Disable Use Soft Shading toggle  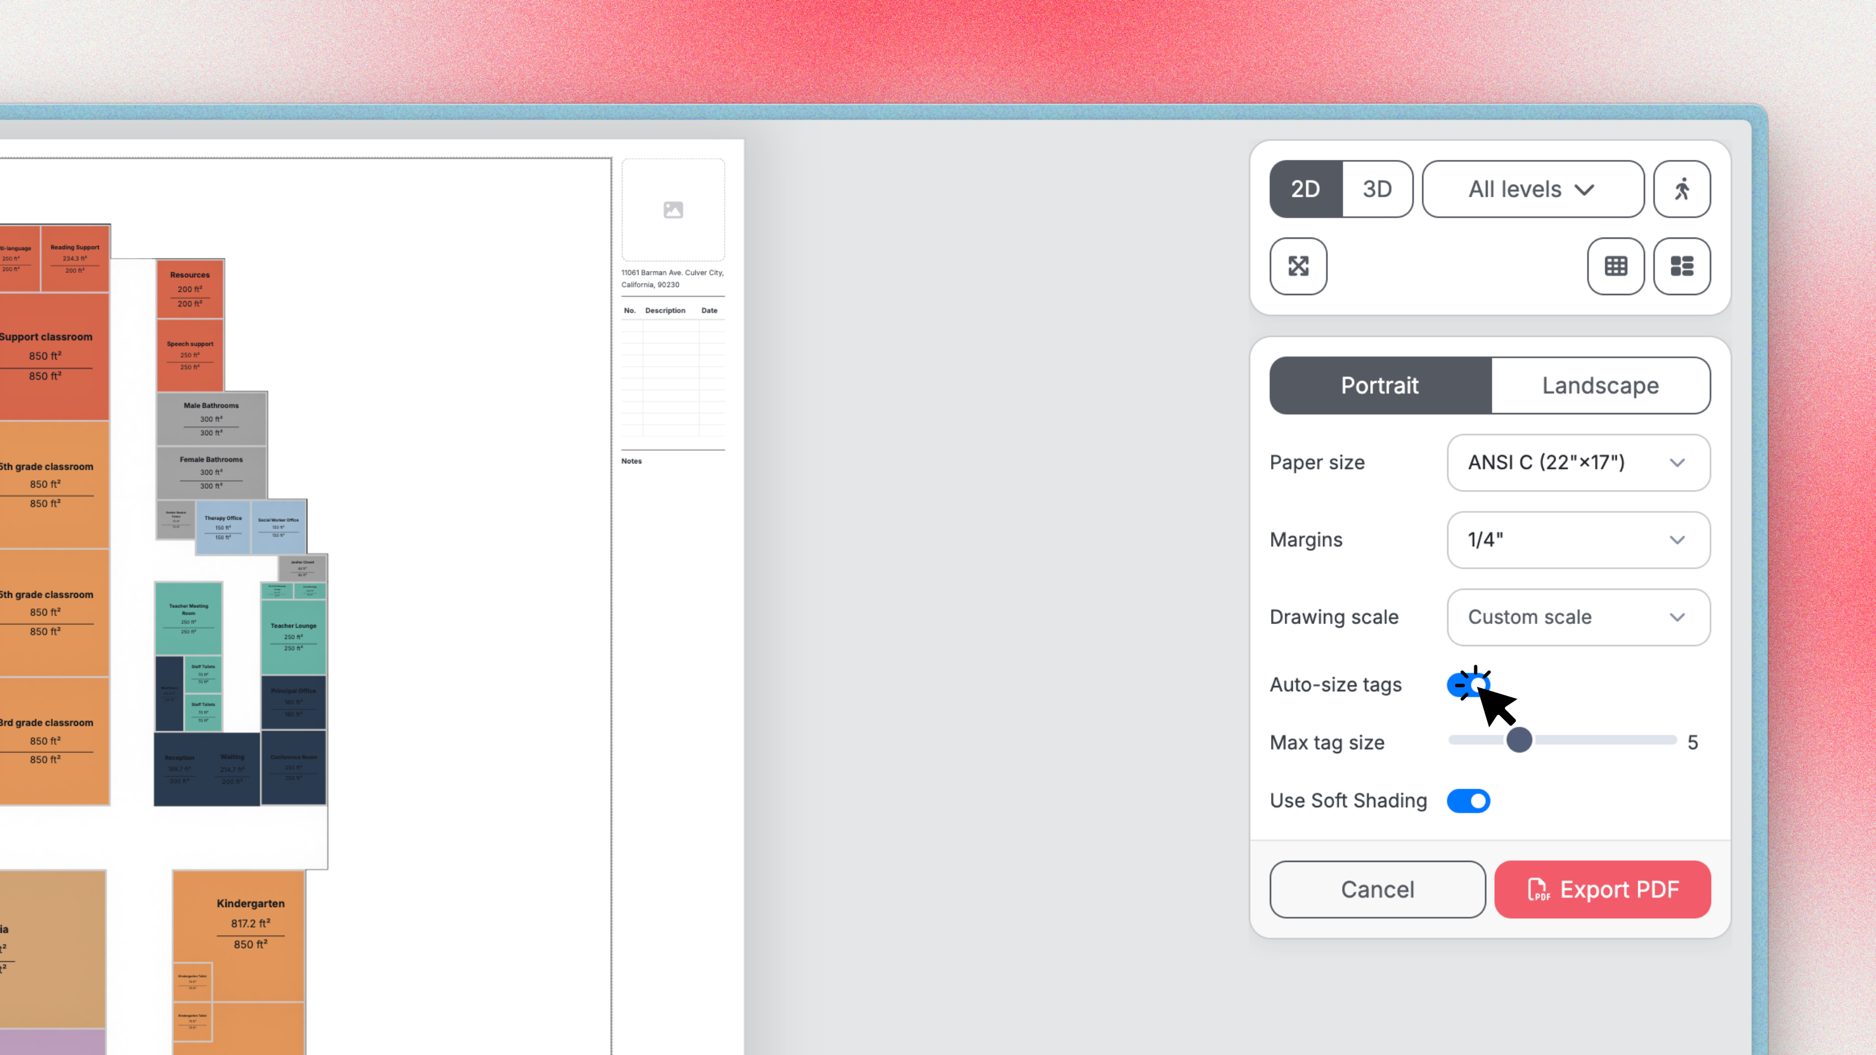click(x=1468, y=801)
